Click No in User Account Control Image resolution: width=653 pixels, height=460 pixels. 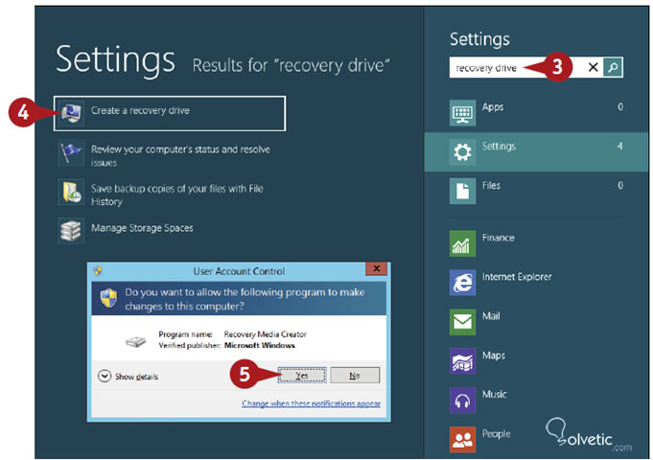pos(355,375)
